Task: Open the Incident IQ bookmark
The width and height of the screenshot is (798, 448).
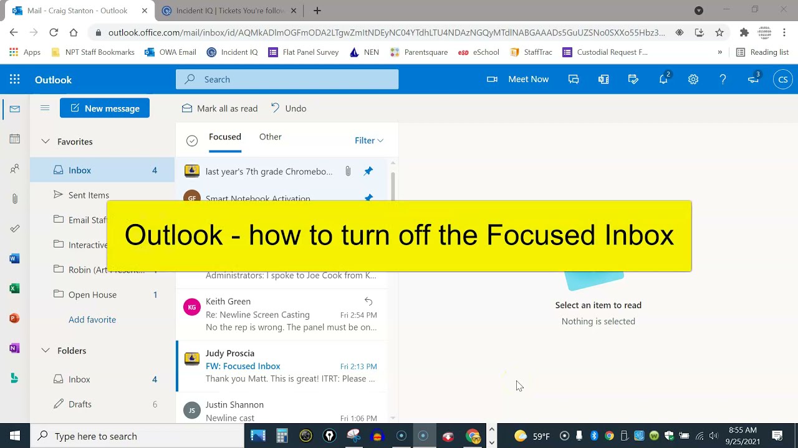Action: [232, 52]
